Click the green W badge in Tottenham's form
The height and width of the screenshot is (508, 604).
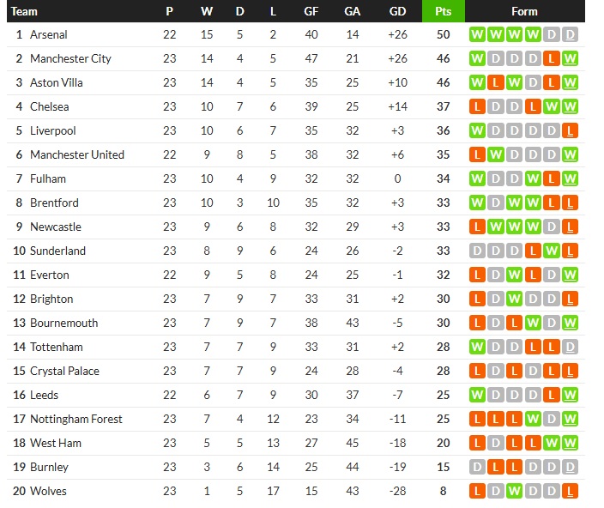pos(477,348)
